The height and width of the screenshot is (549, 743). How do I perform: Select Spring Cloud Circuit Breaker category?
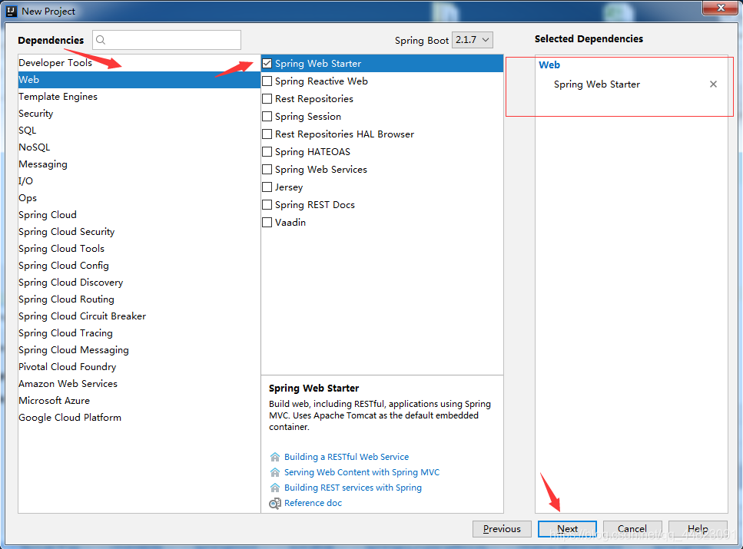tap(139, 316)
